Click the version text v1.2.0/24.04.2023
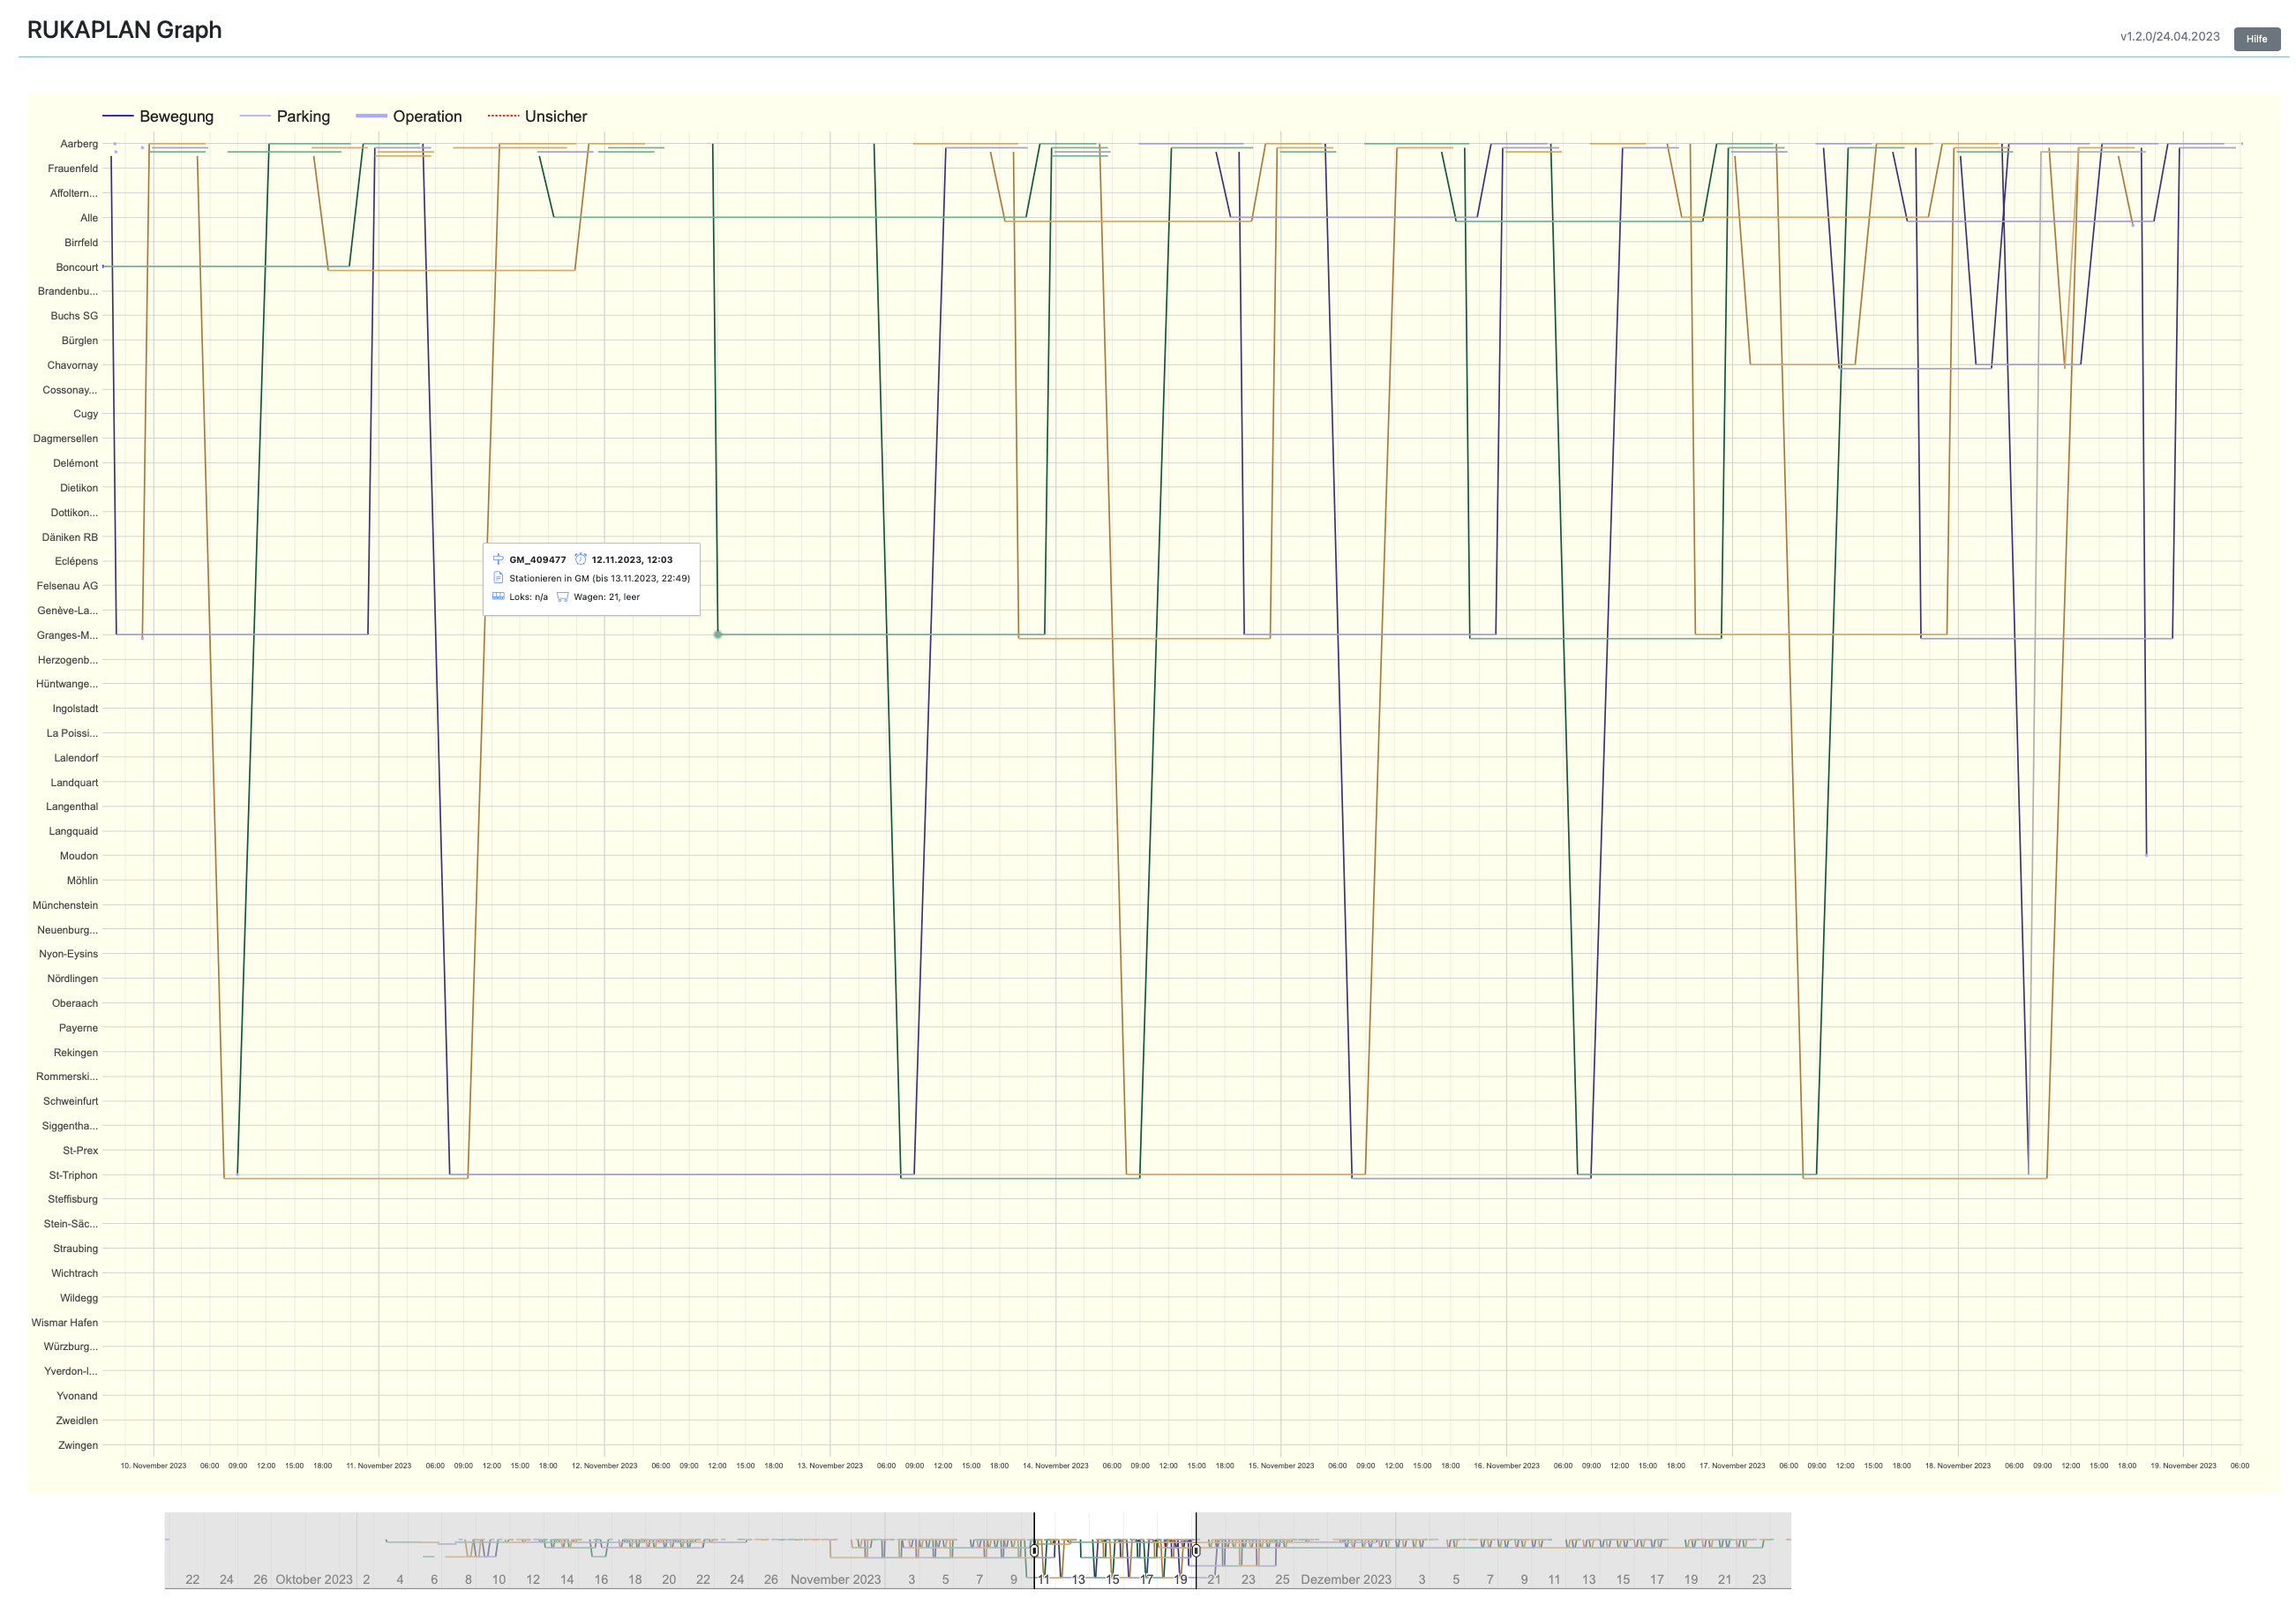Screen dimensions: 2296x1613 [x=2169, y=36]
